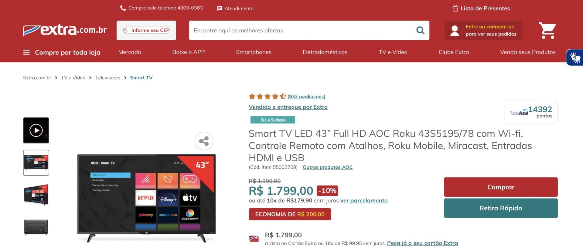Click the extra.com.br logo
Viewport: 583px width, 247px height.
click(x=65, y=30)
